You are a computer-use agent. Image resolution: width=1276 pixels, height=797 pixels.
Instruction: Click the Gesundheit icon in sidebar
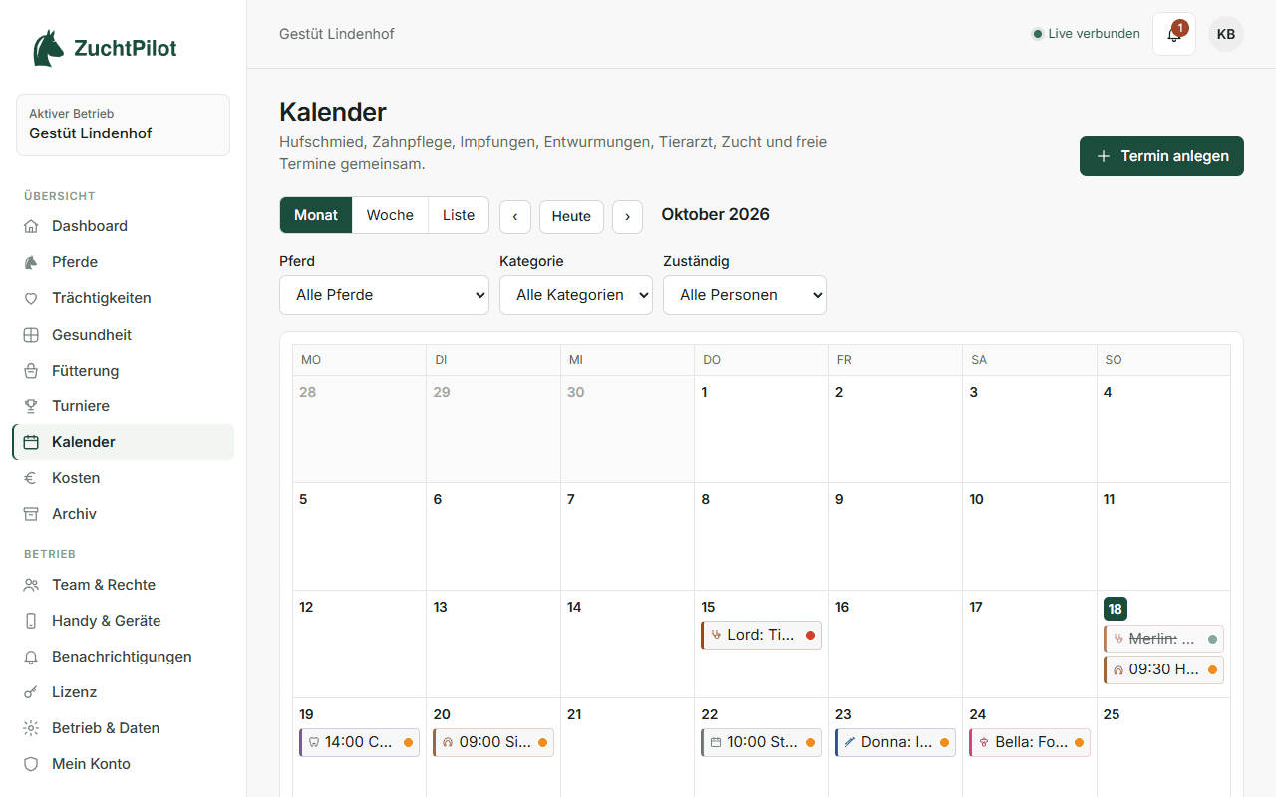point(31,335)
